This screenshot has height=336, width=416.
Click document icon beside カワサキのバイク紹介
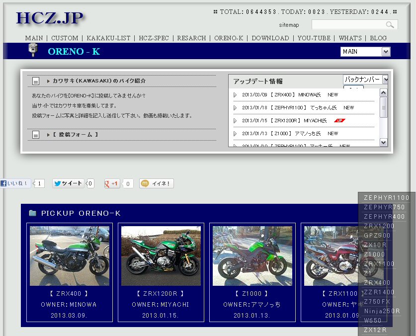click(36, 81)
